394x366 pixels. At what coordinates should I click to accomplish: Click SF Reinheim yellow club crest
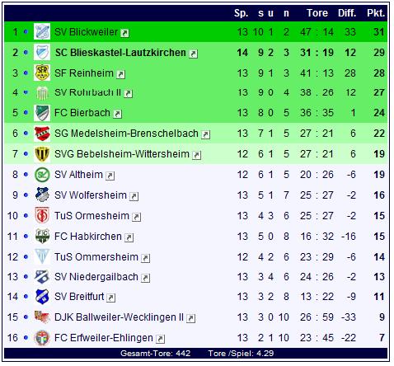tap(42, 73)
